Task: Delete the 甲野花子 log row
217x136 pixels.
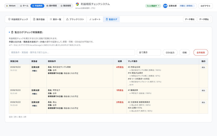Action: pyautogui.click(x=203, y=91)
